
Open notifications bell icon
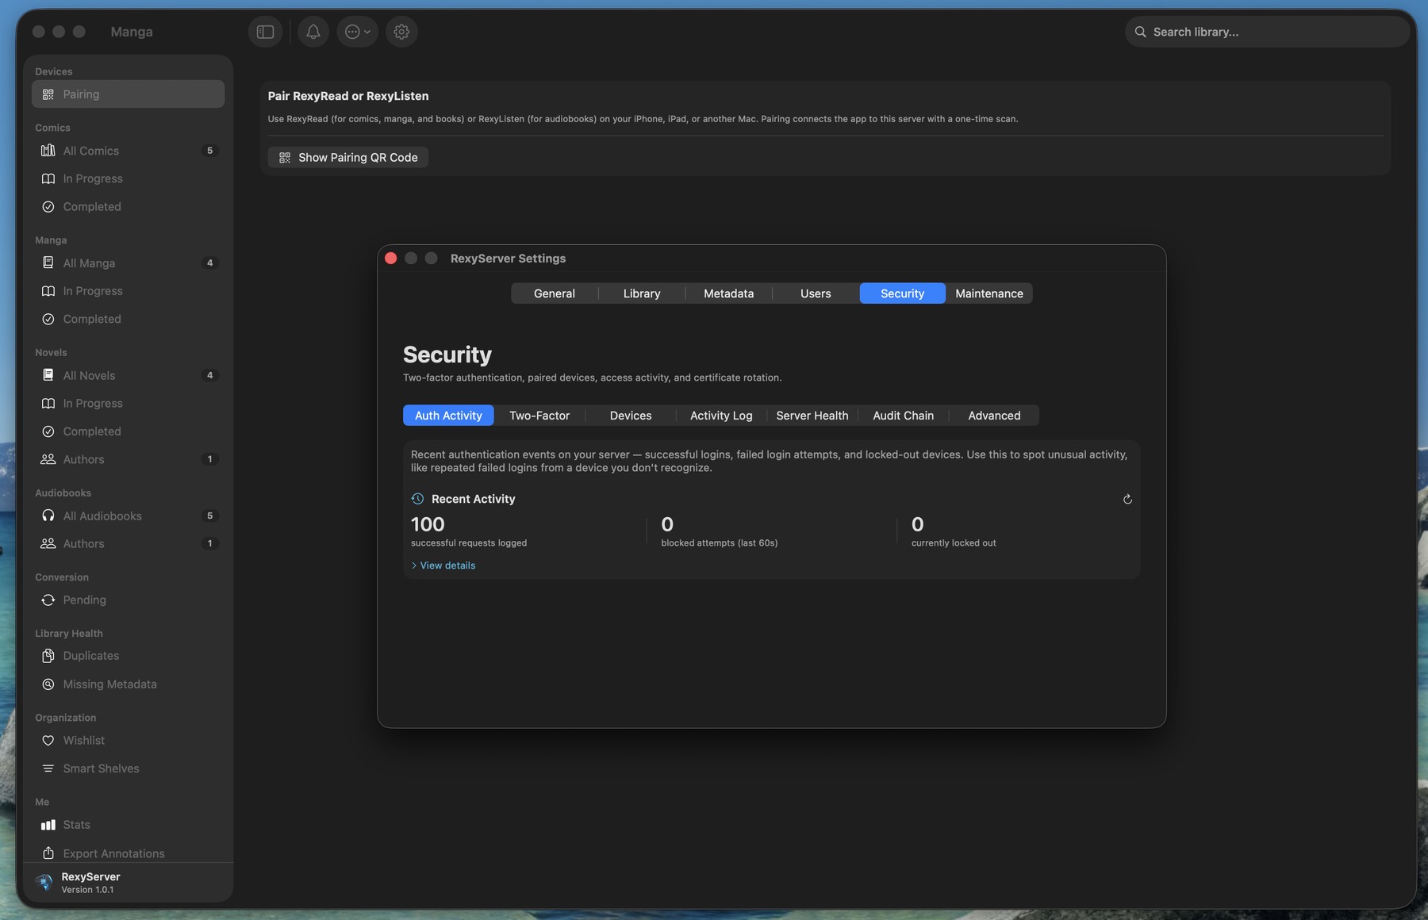[x=313, y=32]
